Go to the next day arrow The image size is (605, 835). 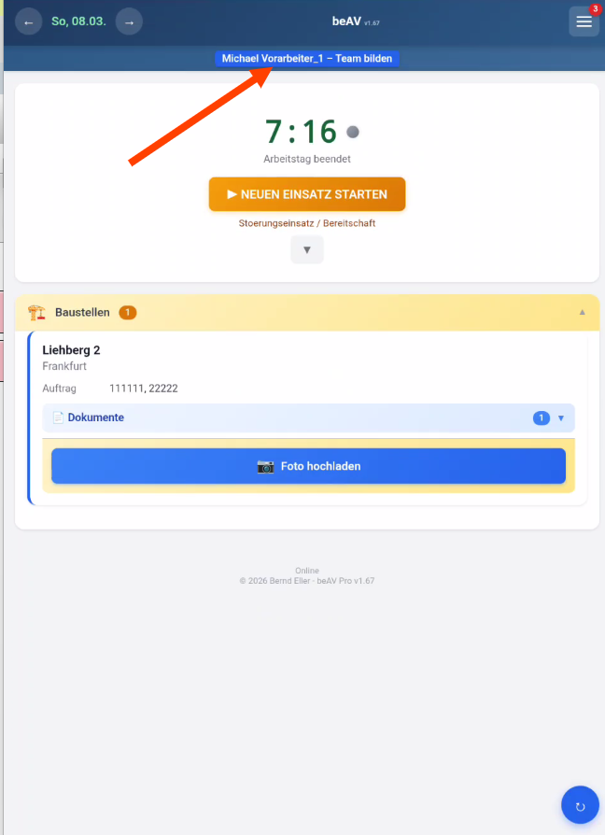[129, 21]
